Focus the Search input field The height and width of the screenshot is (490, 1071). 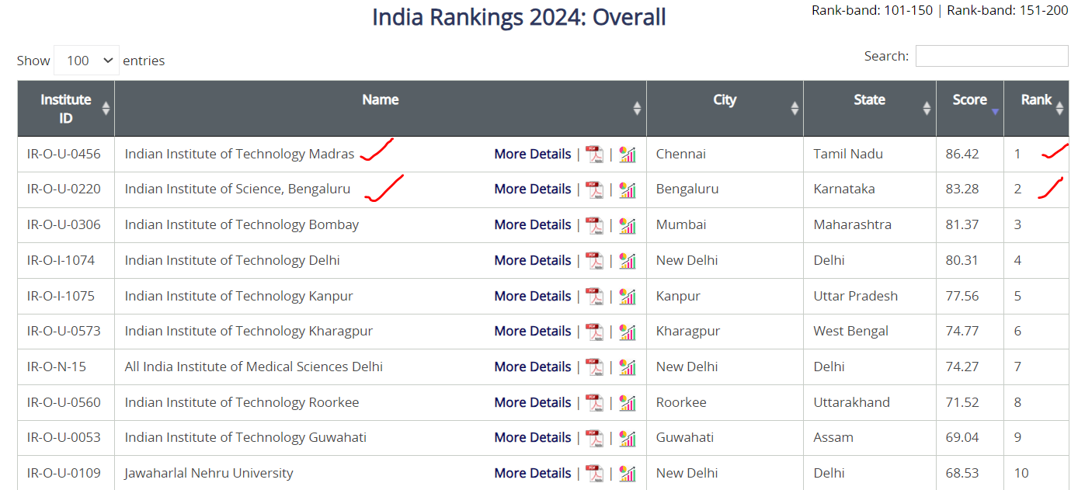click(992, 56)
